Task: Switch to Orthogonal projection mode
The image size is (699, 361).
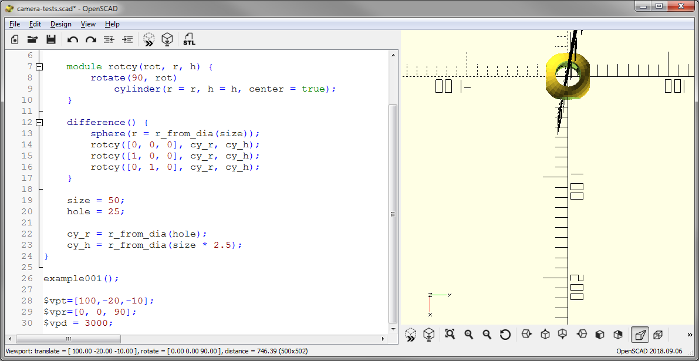Action: (x=658, y=334)
